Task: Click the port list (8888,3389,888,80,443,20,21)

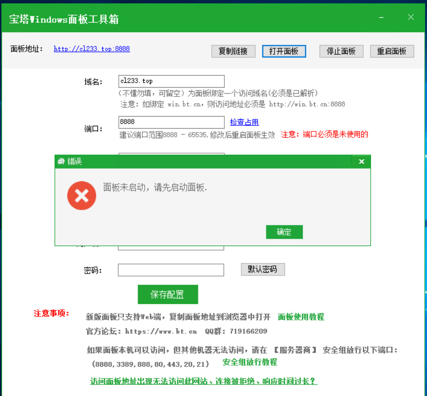Action: point(151,364)
